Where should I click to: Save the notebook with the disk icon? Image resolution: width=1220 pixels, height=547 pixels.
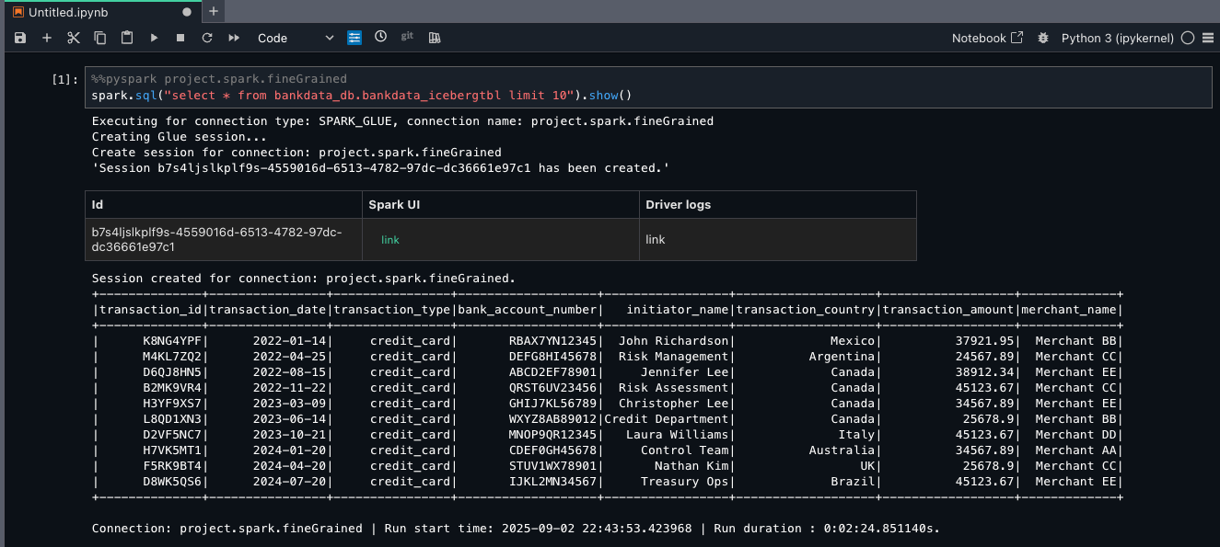pyautogui.click(x=20, y=38)
